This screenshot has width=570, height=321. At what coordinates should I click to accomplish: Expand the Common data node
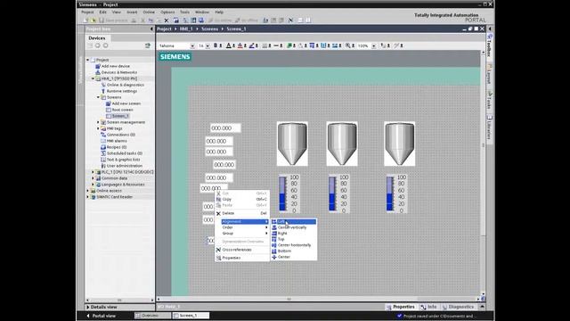[93, 178]
